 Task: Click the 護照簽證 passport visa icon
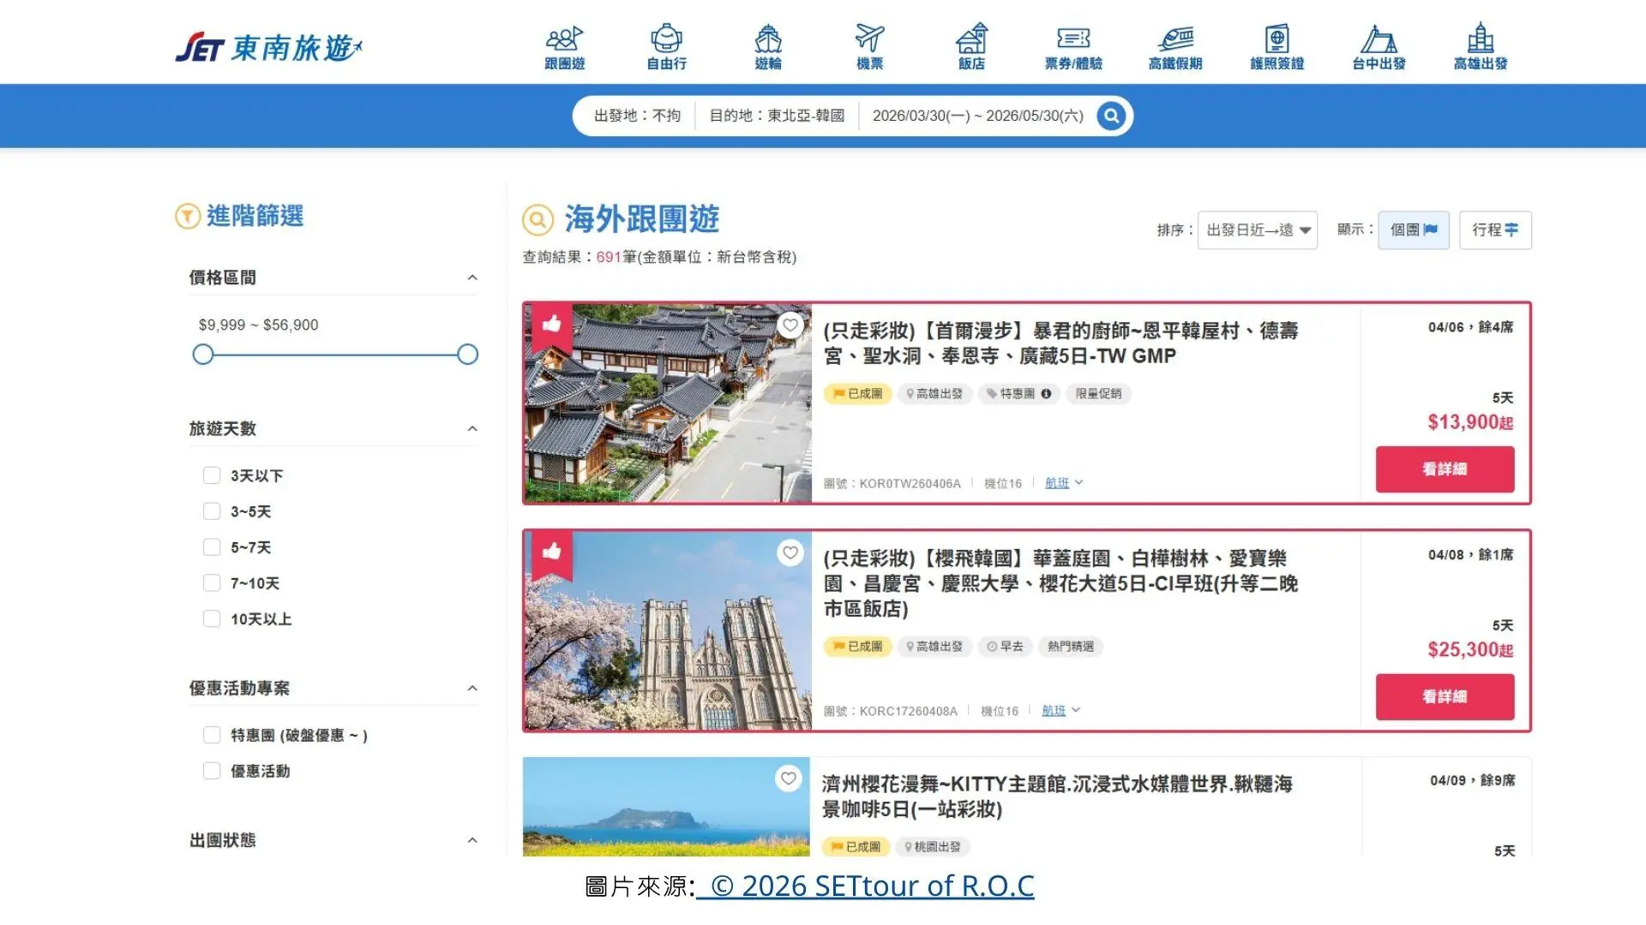tap(1277, 48)
